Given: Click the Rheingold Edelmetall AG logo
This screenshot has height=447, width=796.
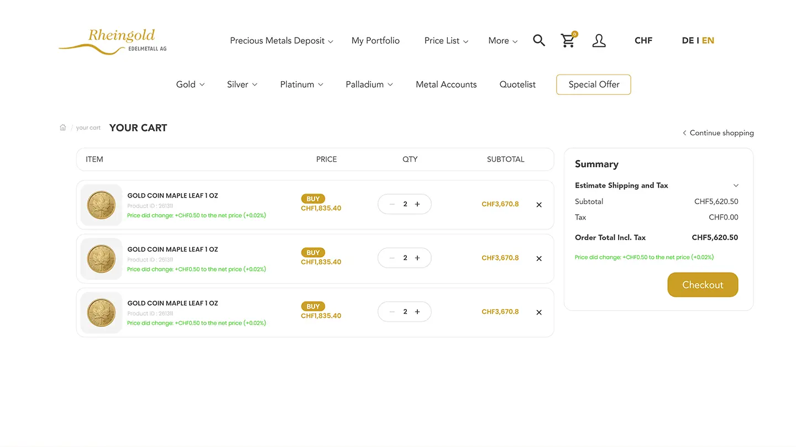Looking at the screenshot, I should (113, 41).
